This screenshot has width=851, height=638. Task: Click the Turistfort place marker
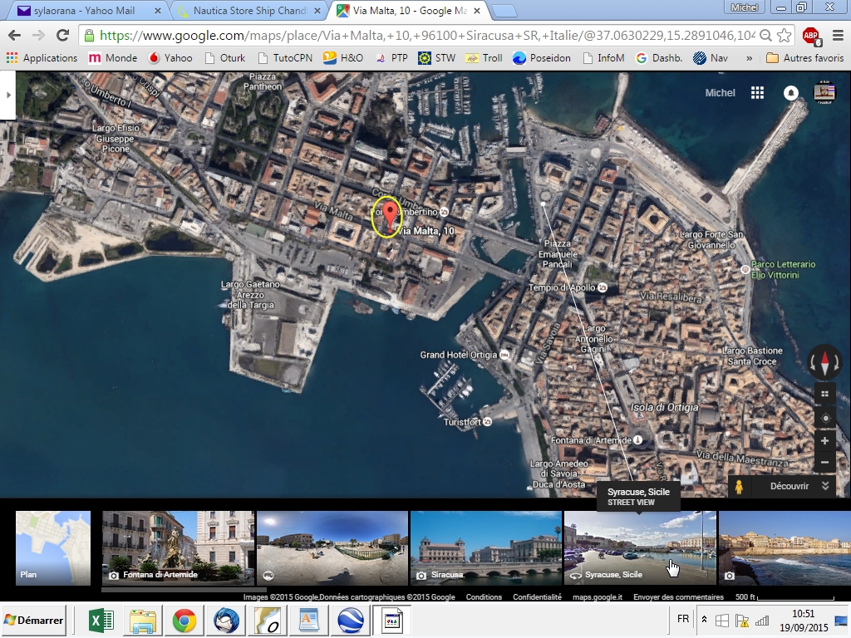[487, 421]
